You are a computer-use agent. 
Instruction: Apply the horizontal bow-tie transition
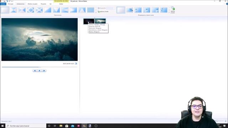click(22, 10)
